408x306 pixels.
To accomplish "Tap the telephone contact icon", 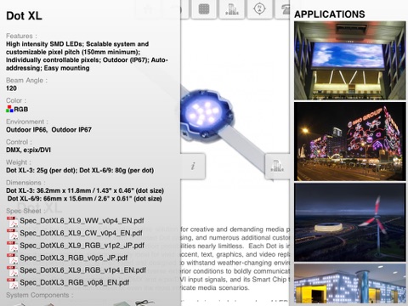I will pos(283,9).
